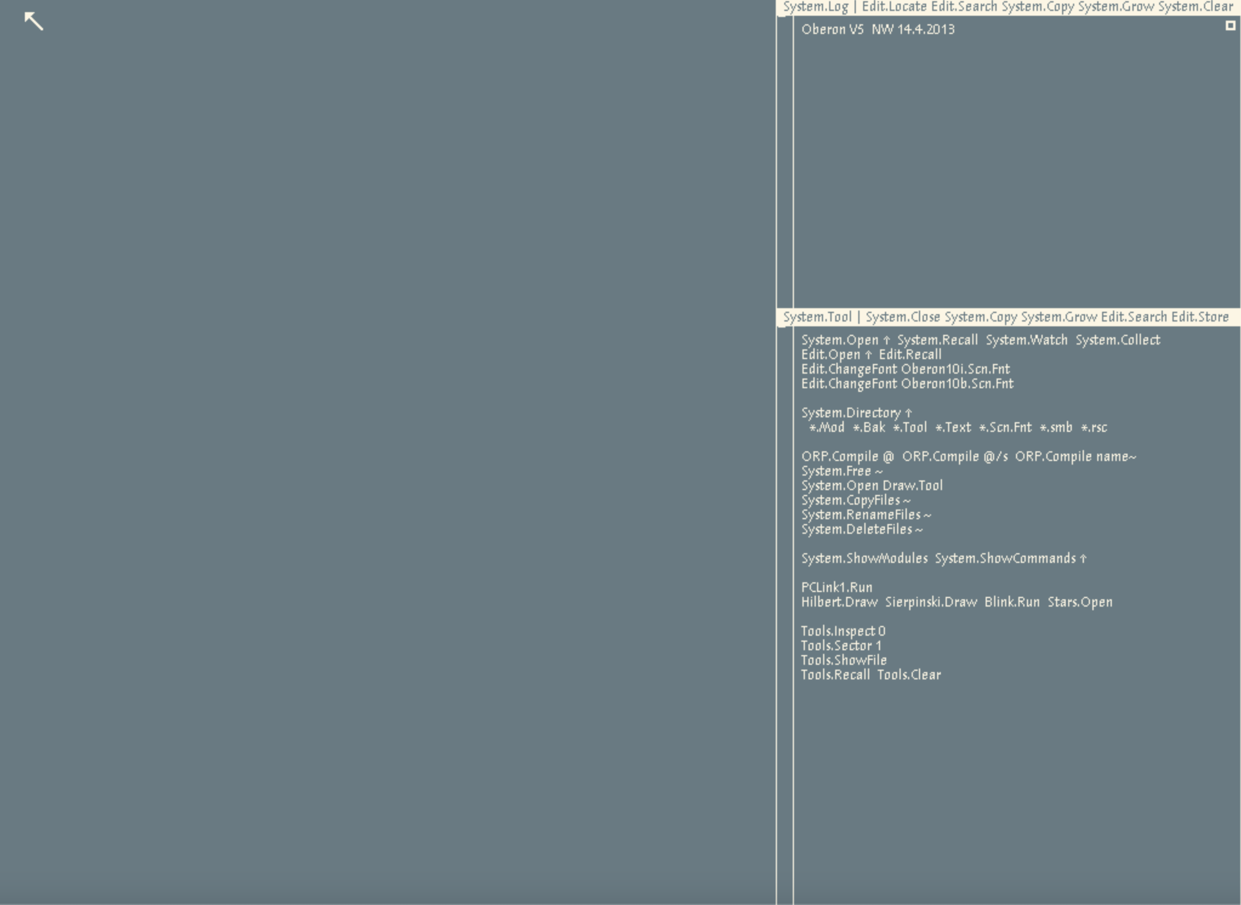Click System.Clear in the System.Log menu bar

click(1195, 7)
